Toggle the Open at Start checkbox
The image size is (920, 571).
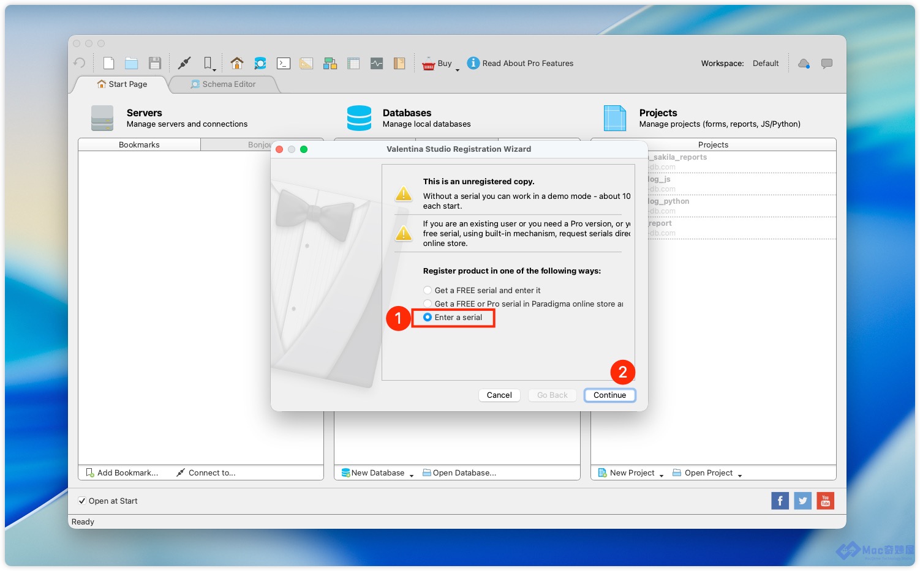pos(82,501)
